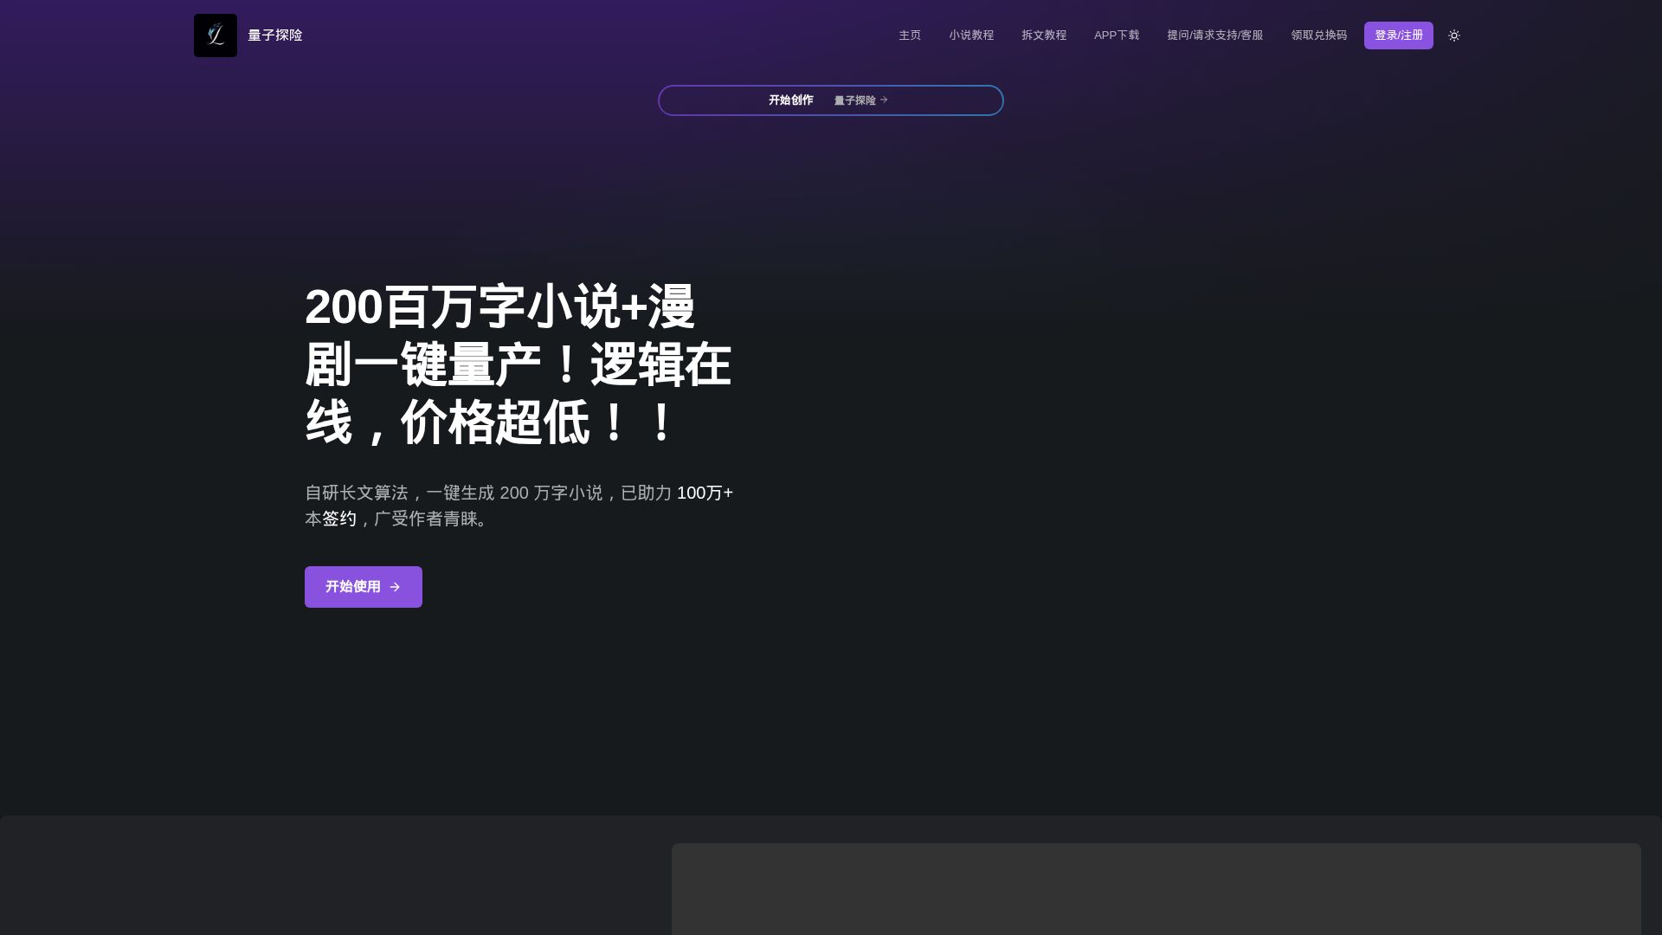Click the gray preview panel at the bottom
The height and width of the screenshot is (935, 1662).
(1156, 888)
